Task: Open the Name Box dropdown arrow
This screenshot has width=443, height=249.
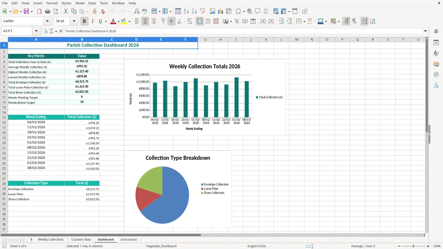Action: 36,31
